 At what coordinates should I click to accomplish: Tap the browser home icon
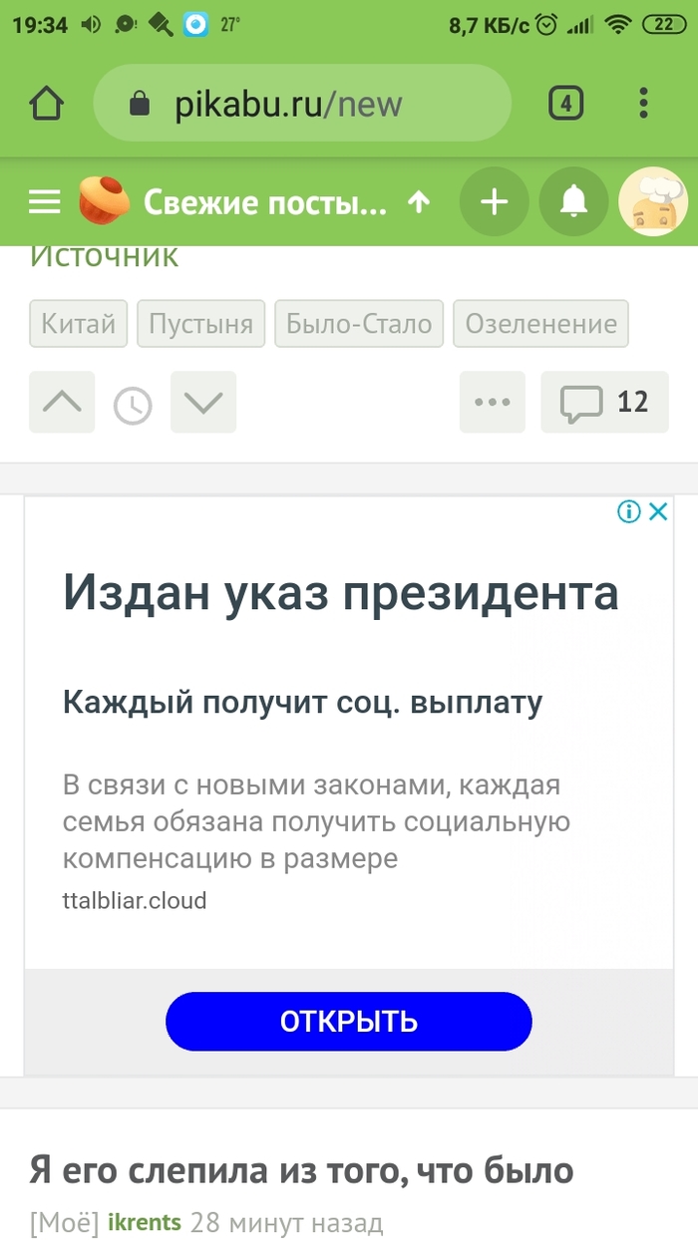tap(46, 104)
